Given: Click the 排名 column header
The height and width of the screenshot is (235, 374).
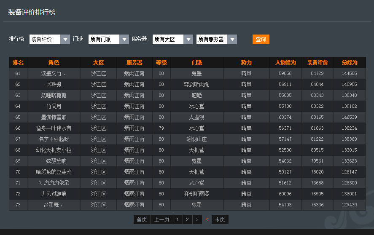Looking at the screenshot, I should [18, 62].
